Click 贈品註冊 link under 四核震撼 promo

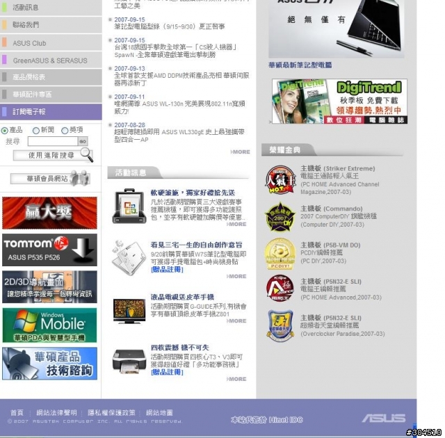(167, 372)
